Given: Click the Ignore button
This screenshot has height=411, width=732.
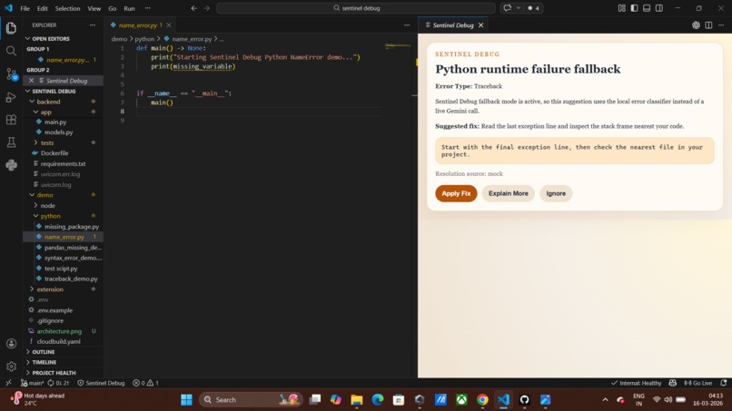Looking at the screenshot, I should click(x=556, y=193).
